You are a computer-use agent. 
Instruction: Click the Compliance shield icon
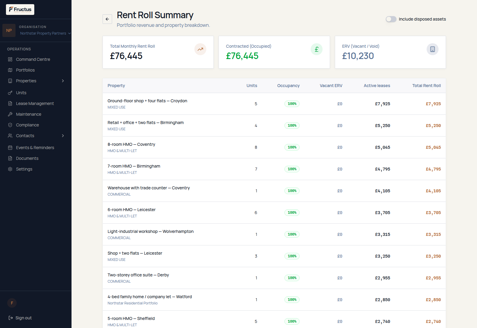[10, 125]
